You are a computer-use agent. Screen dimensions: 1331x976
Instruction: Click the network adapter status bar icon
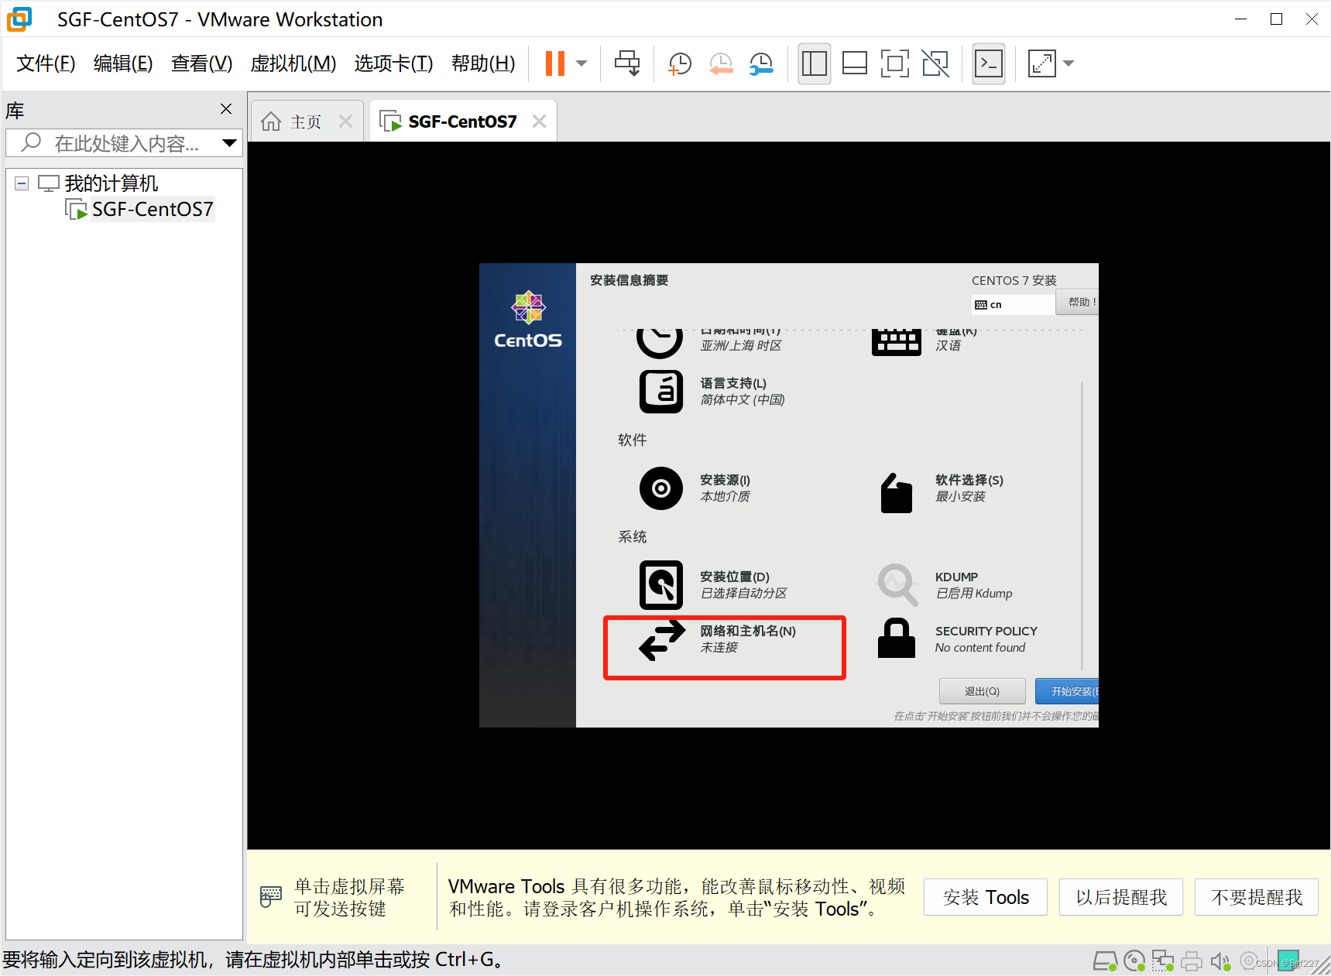click(x=1163, y=961)
